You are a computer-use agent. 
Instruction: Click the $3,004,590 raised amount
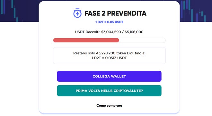click(x=111, y=32)
